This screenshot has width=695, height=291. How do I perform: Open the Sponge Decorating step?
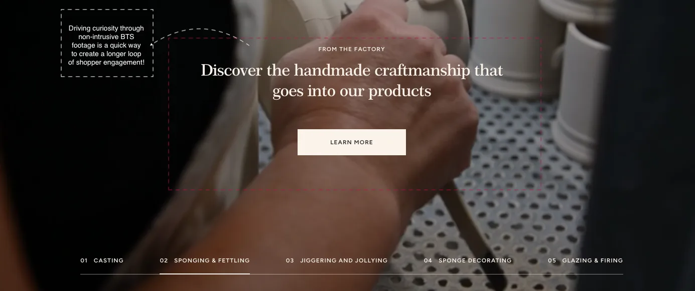click(x=468, y=260)
